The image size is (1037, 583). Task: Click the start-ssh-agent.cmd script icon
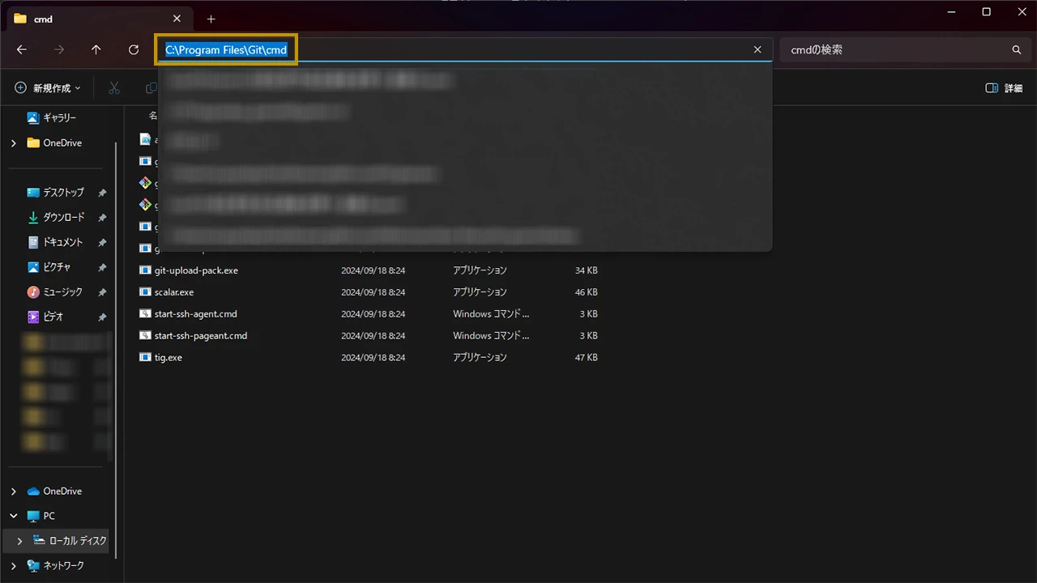point(145,314)
